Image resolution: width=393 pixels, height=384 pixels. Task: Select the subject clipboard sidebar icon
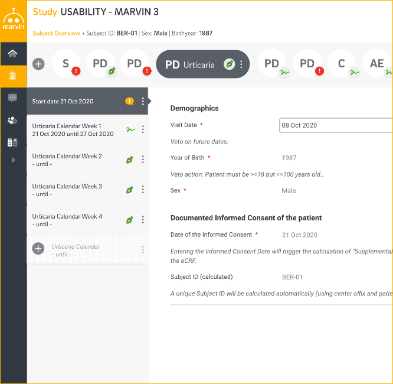click(13, 76)
